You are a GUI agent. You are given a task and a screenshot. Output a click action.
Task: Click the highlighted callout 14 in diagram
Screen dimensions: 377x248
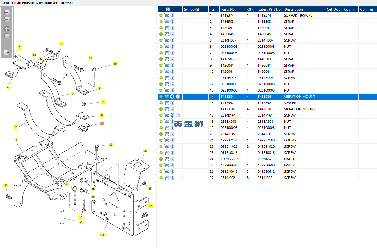(101, 123)
